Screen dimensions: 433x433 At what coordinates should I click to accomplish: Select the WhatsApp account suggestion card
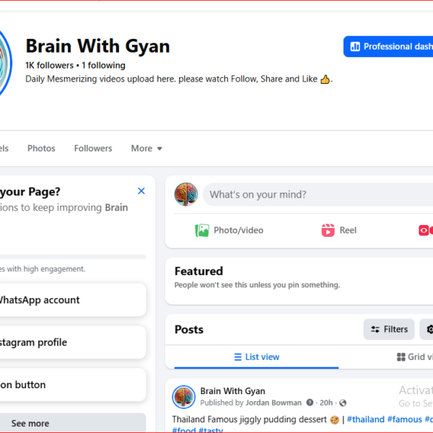[x=73, y=300]
